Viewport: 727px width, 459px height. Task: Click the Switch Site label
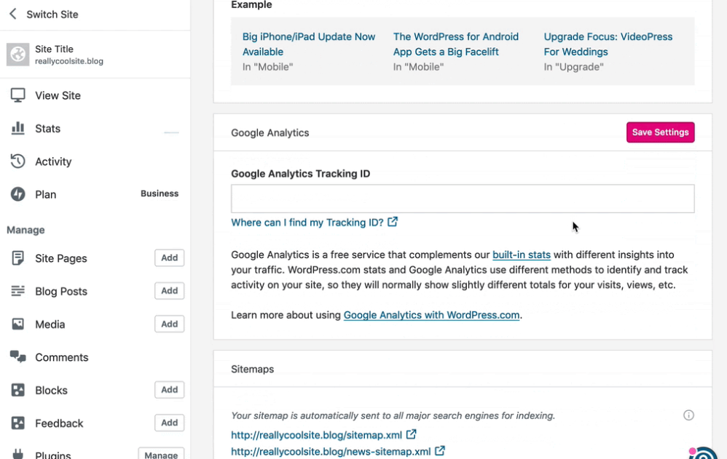pyautogui.click(x=52, y=15)
